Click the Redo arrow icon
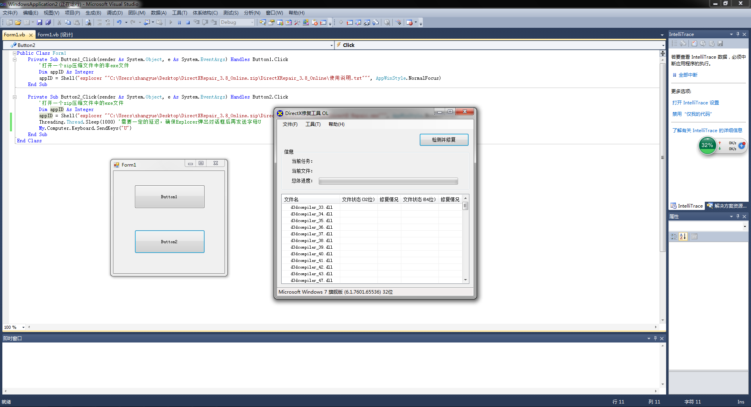The width and height of the screenshot is (751, 407). pyautogui.click(x=133, y=22)
